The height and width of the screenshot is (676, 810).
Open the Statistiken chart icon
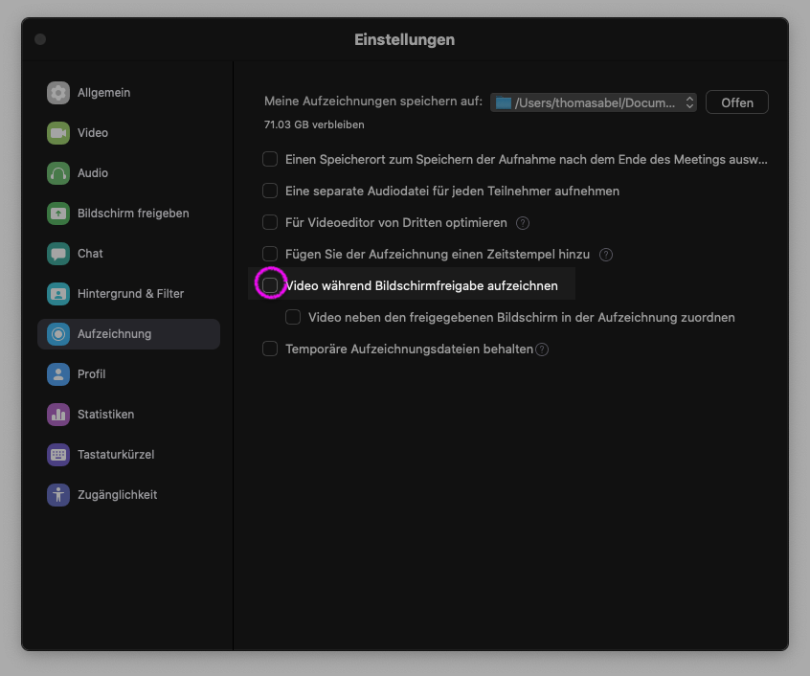pyautogui.click(x=58, y=415)
